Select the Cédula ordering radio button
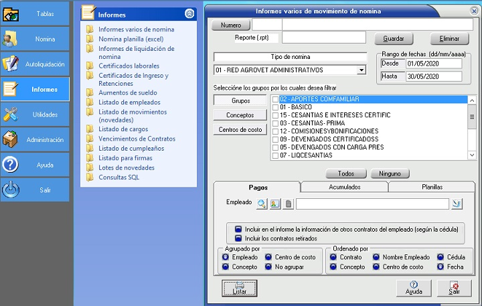This screenshot has width=482, height=306. (x=441, y=256)
